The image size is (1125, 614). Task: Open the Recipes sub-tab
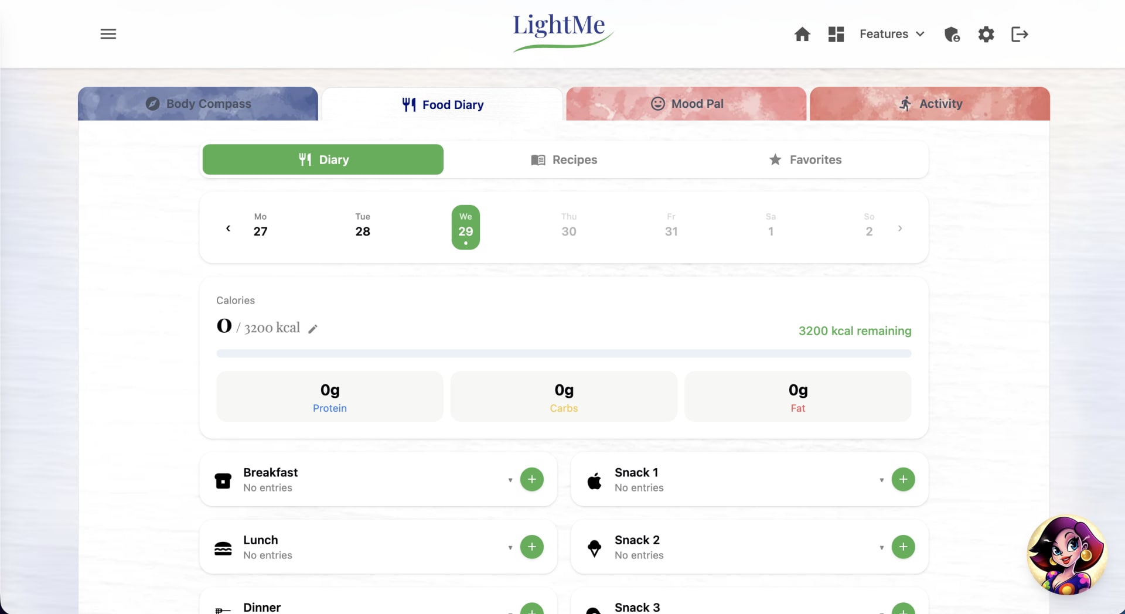564,159
